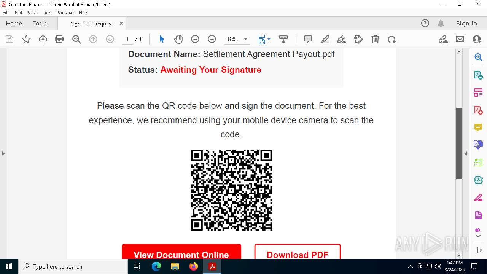Open the Window menu

(x=65, y=12)
